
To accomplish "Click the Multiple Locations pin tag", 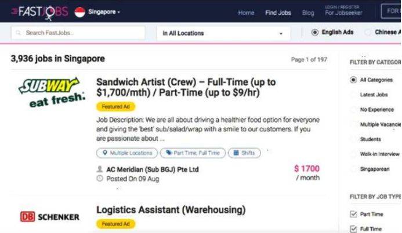I will click(126, 153).
